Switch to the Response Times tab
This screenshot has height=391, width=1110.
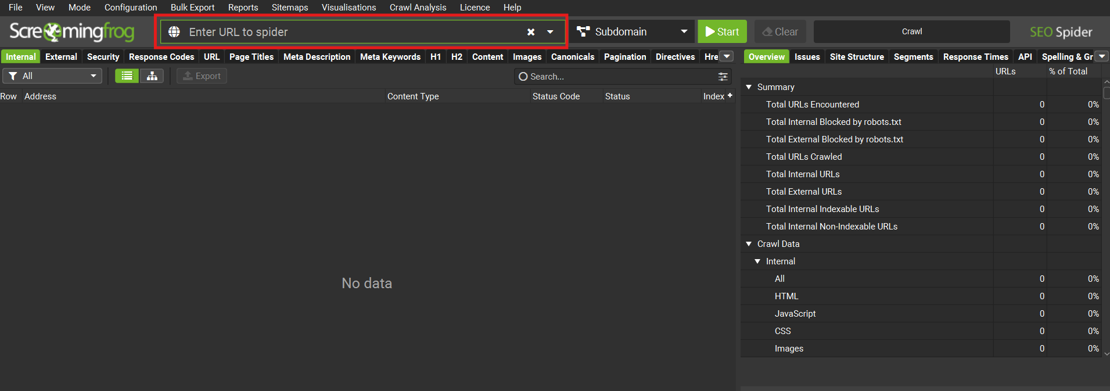coord(975,57)
